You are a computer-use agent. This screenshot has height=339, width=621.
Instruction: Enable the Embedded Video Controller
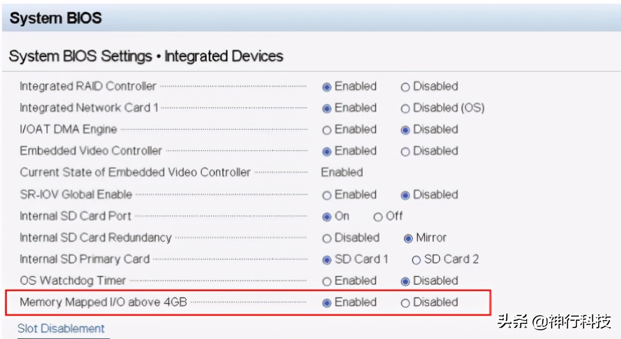click(x=327, y=152)
